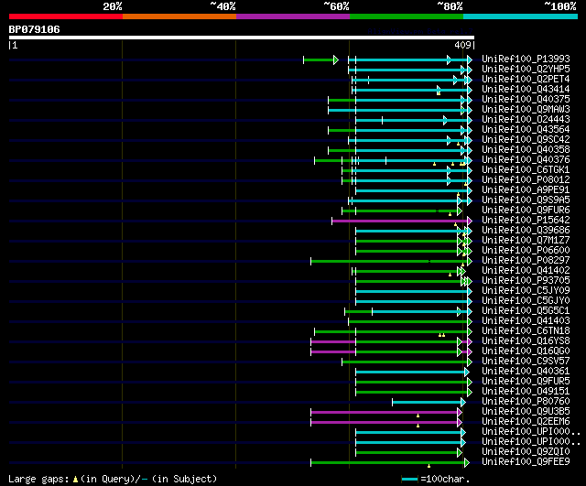The image size is (586, 486).
Task: Select the UniRef100_Q39686 label
Action: point(526,231)
